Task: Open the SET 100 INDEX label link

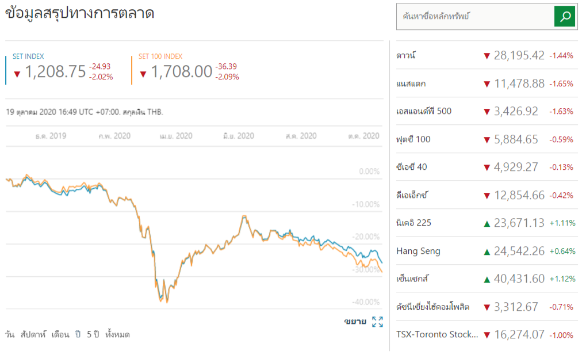Action: (x=160, y=56)
